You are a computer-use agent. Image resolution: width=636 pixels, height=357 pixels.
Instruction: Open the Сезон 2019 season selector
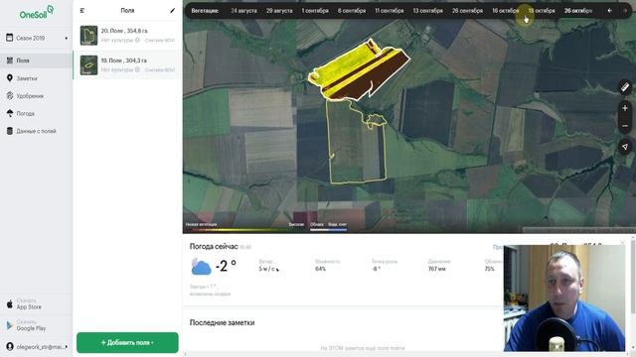tap(36, 38)
